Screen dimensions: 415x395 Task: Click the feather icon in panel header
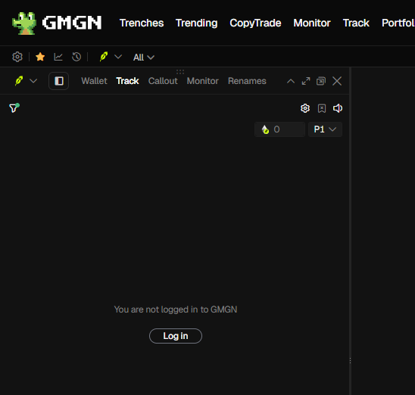pos(19,81)
